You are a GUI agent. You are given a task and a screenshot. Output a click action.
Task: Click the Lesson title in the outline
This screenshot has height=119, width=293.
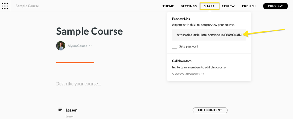click(x=72, y=110)
